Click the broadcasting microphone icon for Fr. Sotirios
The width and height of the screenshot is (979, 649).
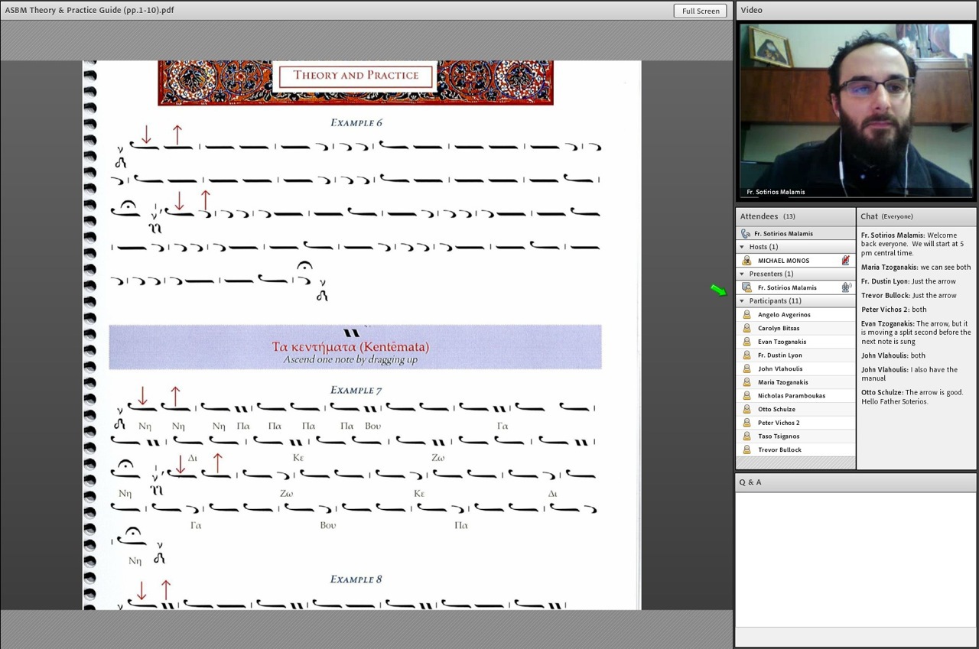846,287
